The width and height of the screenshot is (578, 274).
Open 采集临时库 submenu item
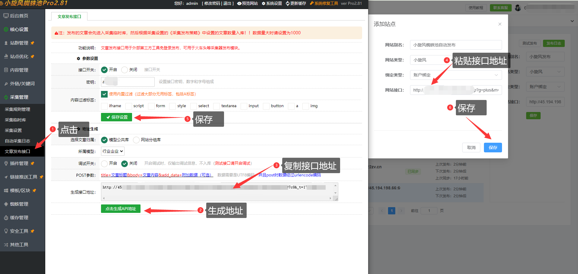tap(15, 120)
